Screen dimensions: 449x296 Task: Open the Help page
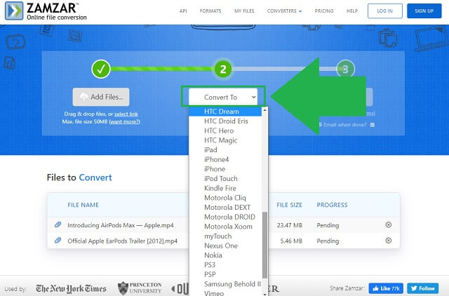click(x=352, y=11)
